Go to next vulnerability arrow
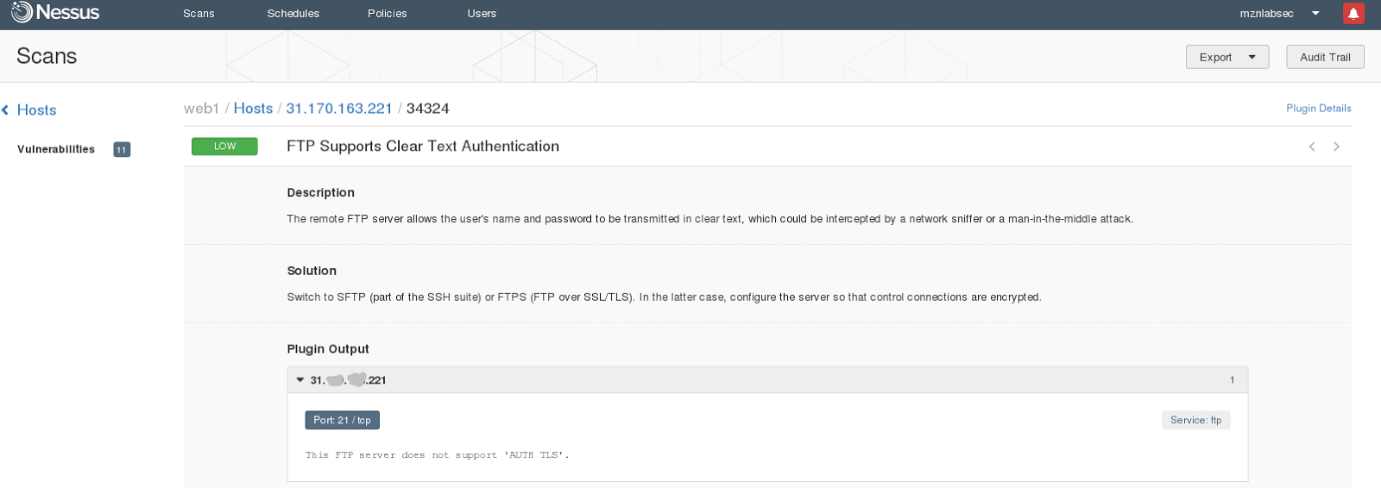The image size is (1381, 488). click(x=1336, y=147)
